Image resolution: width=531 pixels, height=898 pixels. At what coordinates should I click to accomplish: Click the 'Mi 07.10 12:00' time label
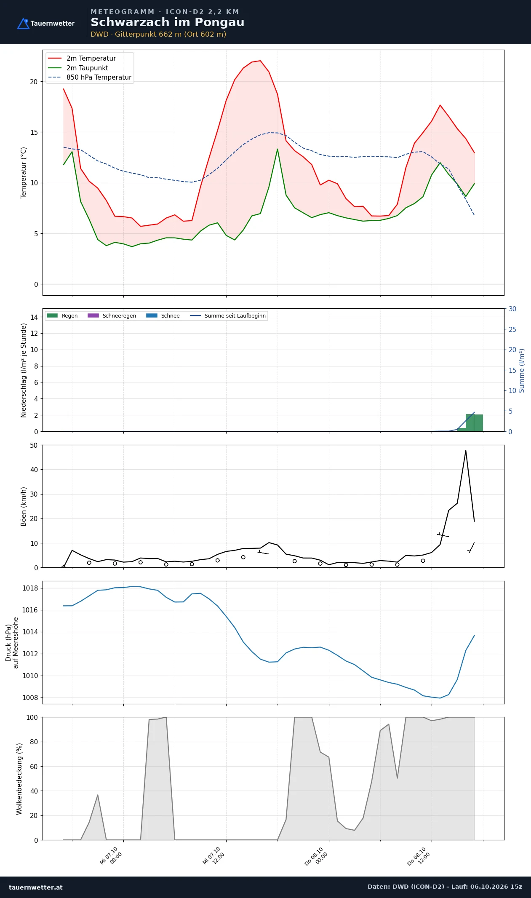[214, 856]
